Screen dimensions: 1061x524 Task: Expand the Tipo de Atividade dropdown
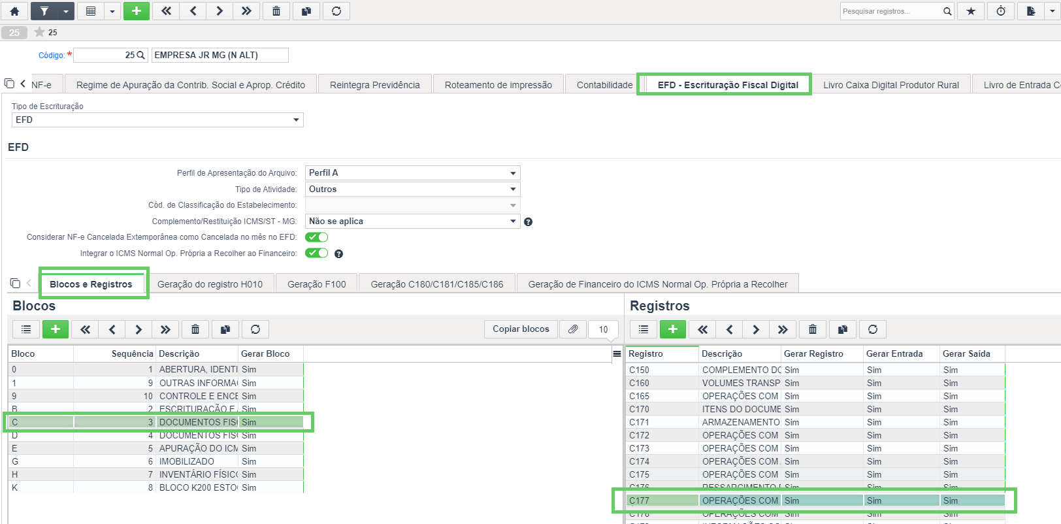click(x=413, y=189)
